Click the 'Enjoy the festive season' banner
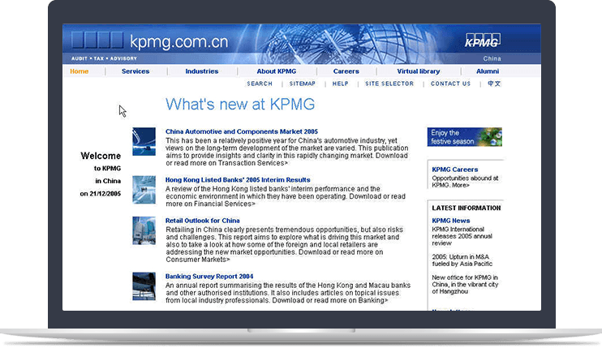Screen dimensions: 602x348 465,136
